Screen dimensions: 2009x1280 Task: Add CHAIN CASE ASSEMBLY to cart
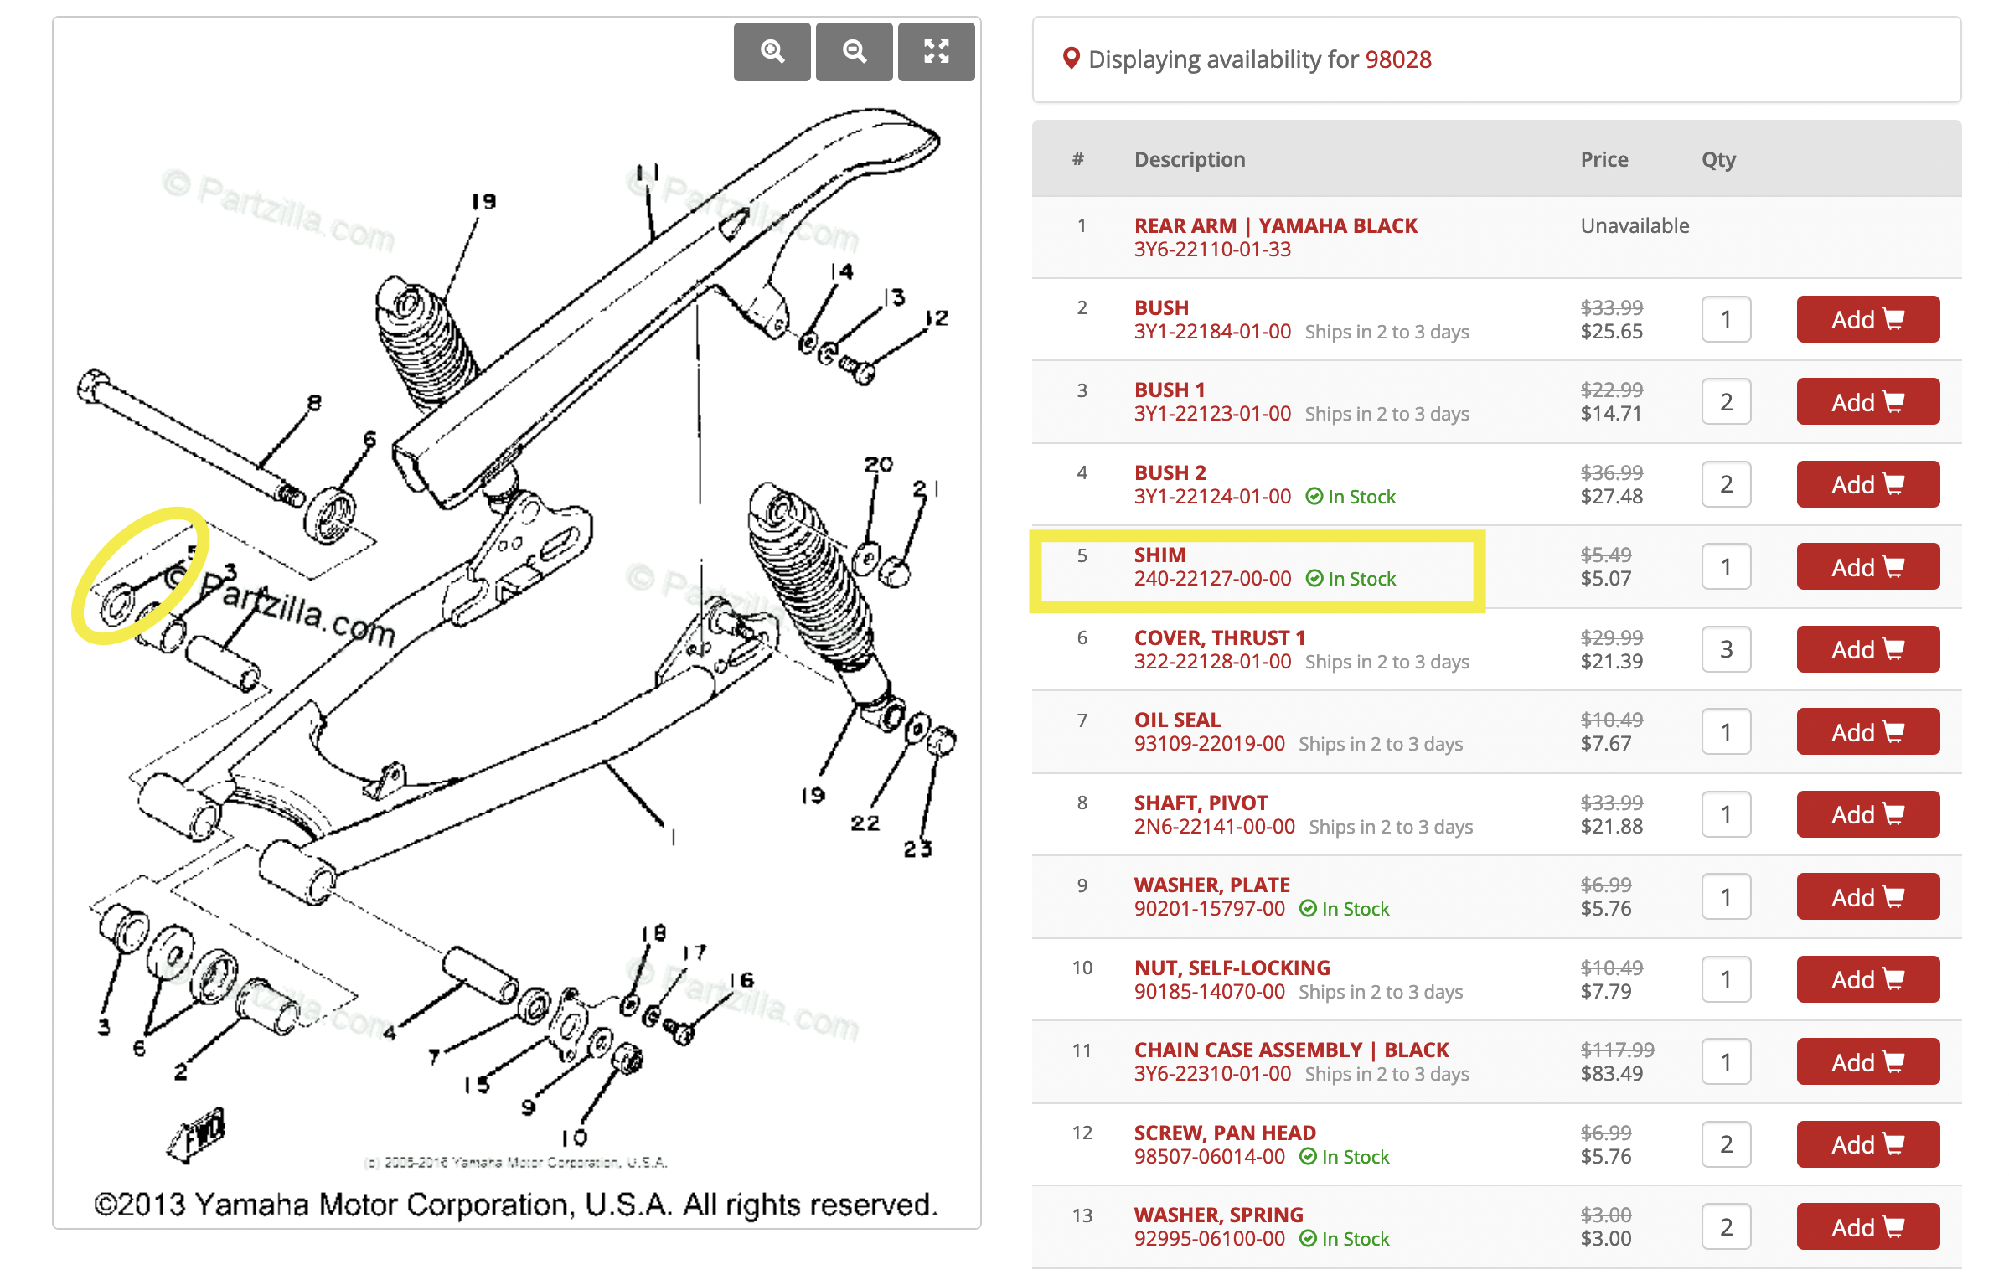pyautogui.click(x=1867, y=1062)
